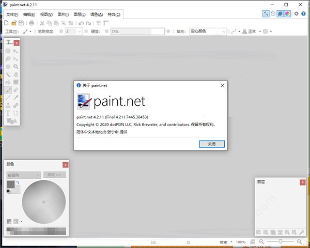Screen dimensions: 310x248
Task: Click the Copy icon in toolbar
Action: [49, 23]
